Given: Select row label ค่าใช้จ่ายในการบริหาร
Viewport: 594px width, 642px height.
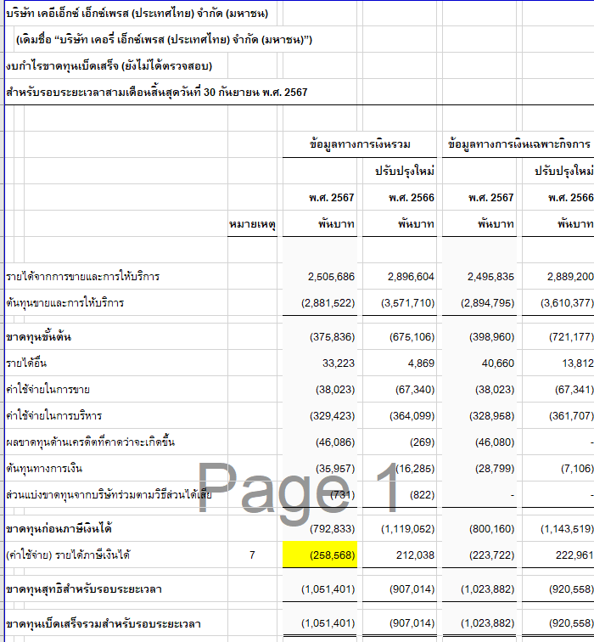Looking at the screenshot, I should click(53, 415).
